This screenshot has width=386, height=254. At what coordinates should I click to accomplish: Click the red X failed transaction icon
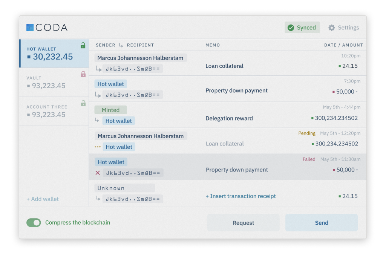98,173
